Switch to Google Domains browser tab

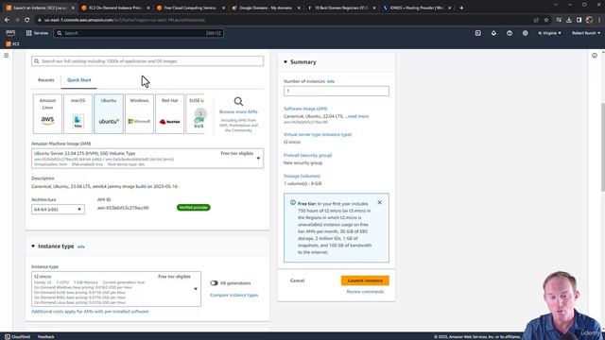click(266, 8)
